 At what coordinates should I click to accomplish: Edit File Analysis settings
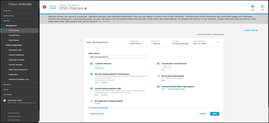pos(163,80)
